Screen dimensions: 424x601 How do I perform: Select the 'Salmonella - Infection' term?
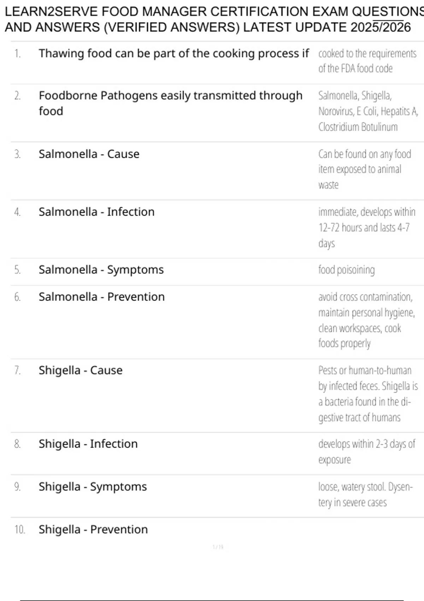pos(96,212)
